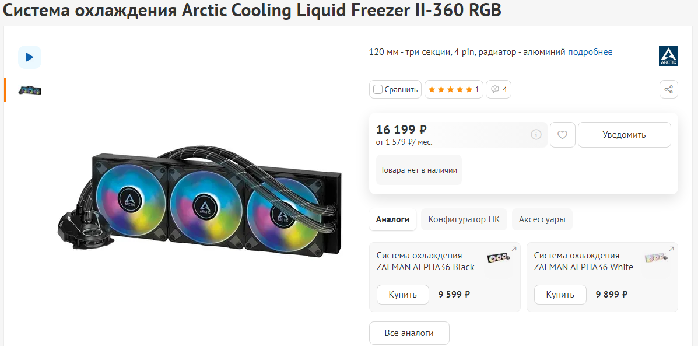Image resolution: width=698 pixels, height=346 pixels.
Task: Click the share icon
Action: coord(668,89)
